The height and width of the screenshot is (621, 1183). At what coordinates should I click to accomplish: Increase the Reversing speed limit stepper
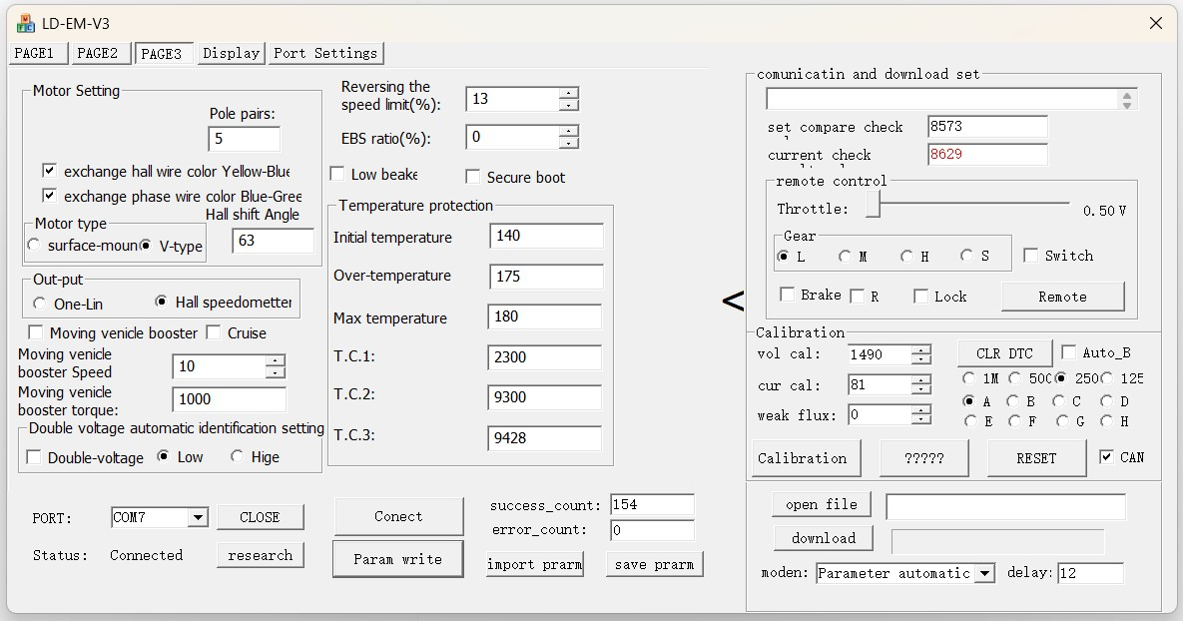[568, 93]
